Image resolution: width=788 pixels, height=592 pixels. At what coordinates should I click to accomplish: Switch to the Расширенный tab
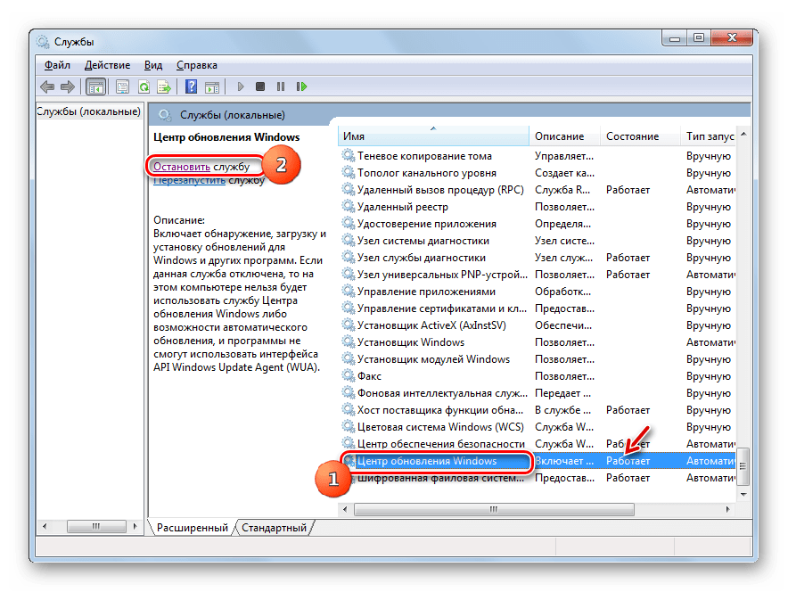[x=192, y=528]
